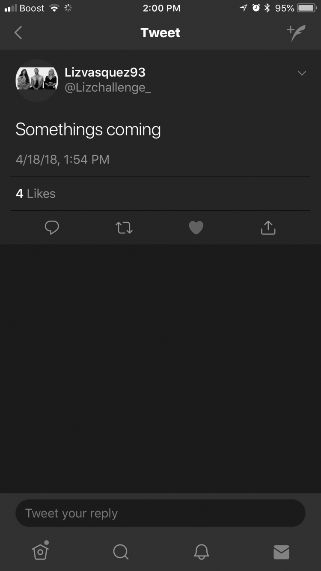
Task: Reply using the speech bubble icon
Action: [52, 227]
